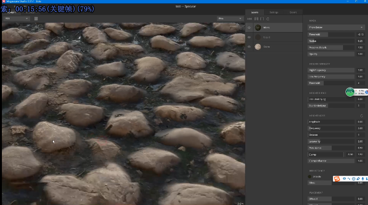
Task: Edit the Opacity value field
Action: point(360,54)
